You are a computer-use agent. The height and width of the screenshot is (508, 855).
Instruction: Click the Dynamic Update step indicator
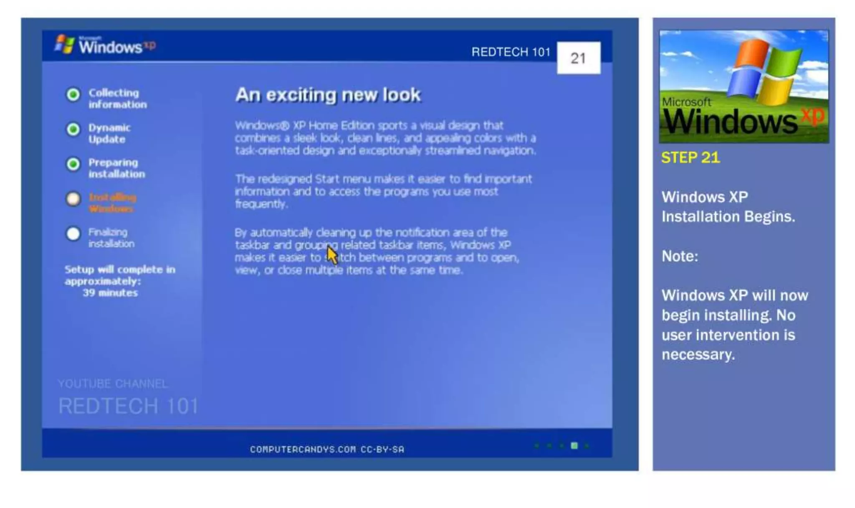pos(73,130)
